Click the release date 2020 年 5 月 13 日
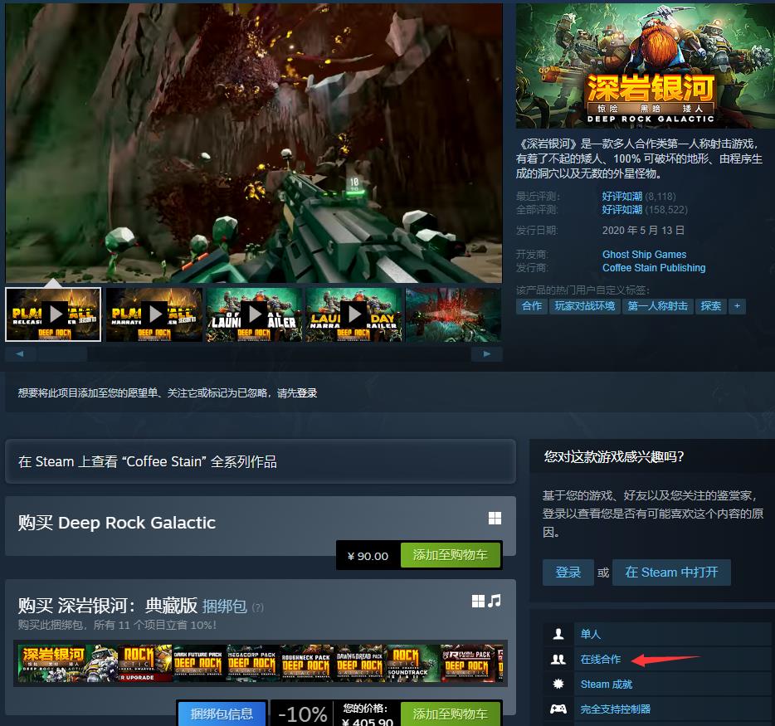 tap(643, 231)
